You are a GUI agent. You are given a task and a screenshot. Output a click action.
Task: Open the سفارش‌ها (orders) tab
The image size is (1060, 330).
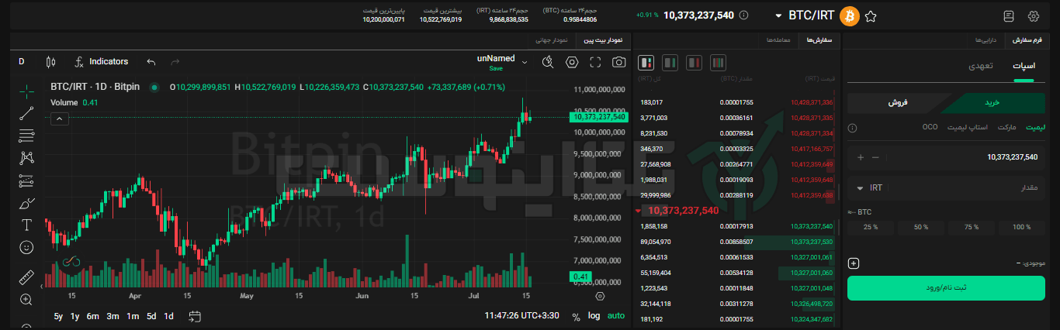click(819, 40)
